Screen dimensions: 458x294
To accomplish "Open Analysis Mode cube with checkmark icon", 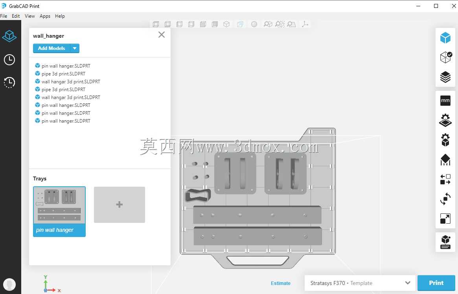I will point(446,57).
